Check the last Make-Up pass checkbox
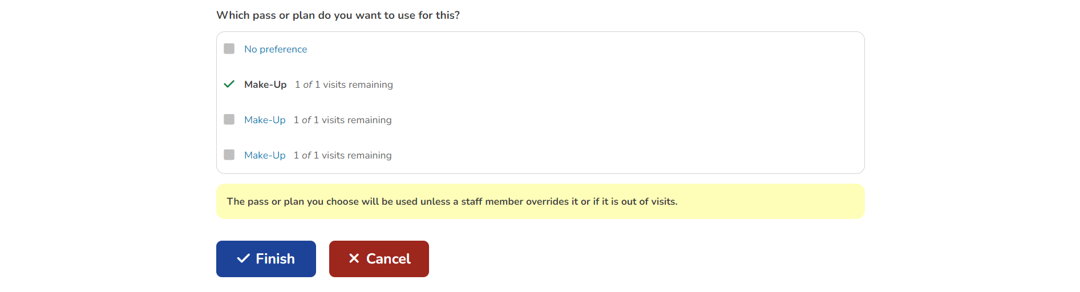1080x292 pixels. pyautogui.click(x=229, y=155)
